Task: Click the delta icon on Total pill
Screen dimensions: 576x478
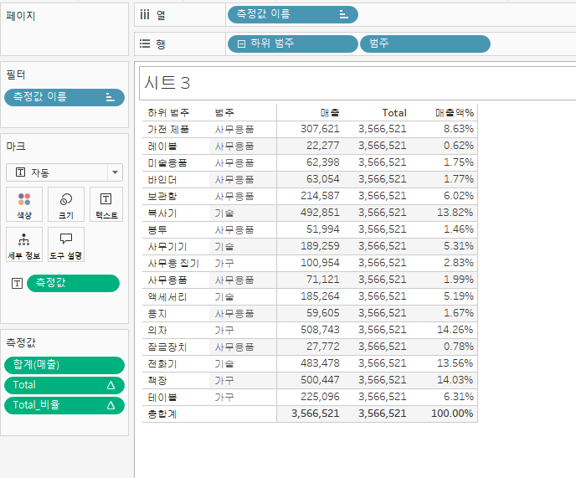Action: [x=111, y=385]
